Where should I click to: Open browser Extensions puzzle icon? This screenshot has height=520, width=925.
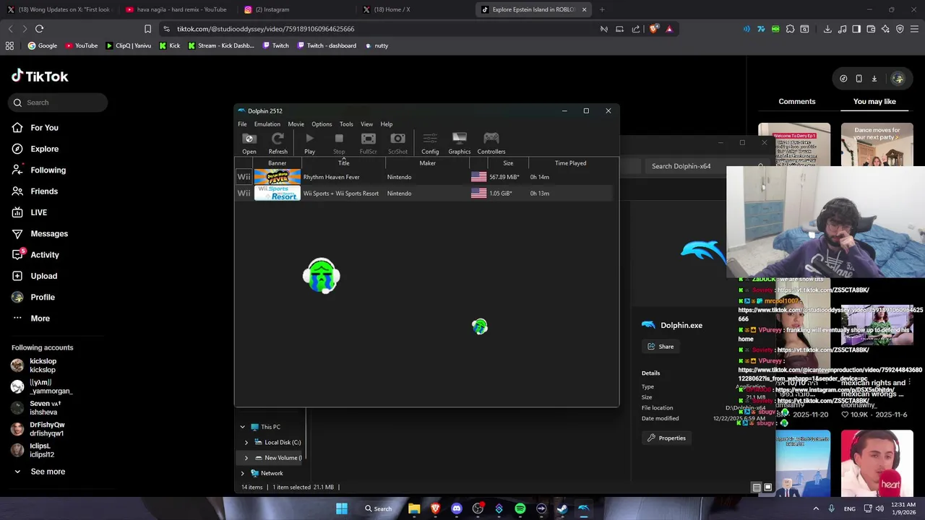point(790,29)
